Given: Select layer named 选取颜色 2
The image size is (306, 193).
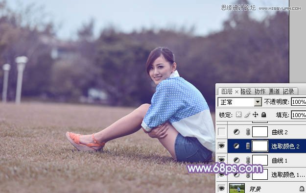Looking at the screenshot, I should 285,146.
